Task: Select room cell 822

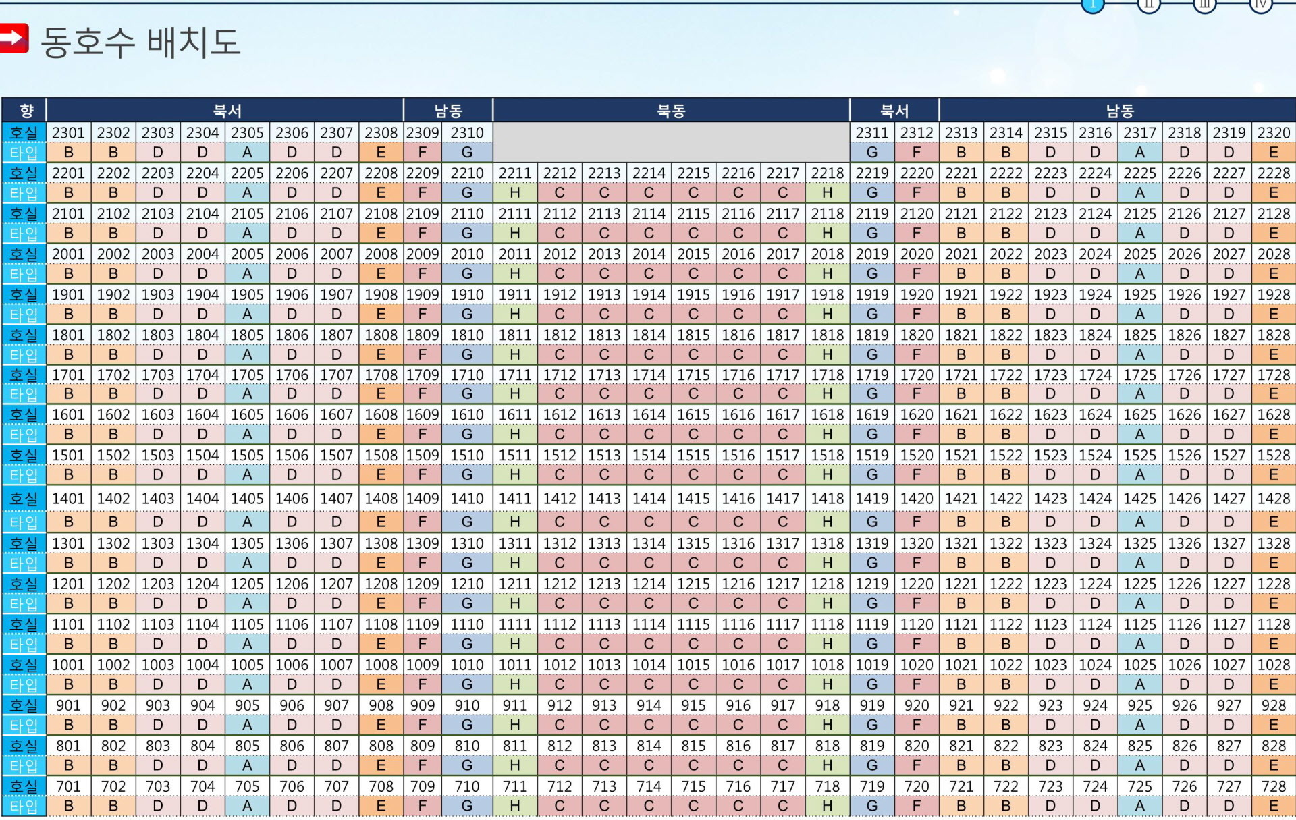Action: [x=1006, y=746]
